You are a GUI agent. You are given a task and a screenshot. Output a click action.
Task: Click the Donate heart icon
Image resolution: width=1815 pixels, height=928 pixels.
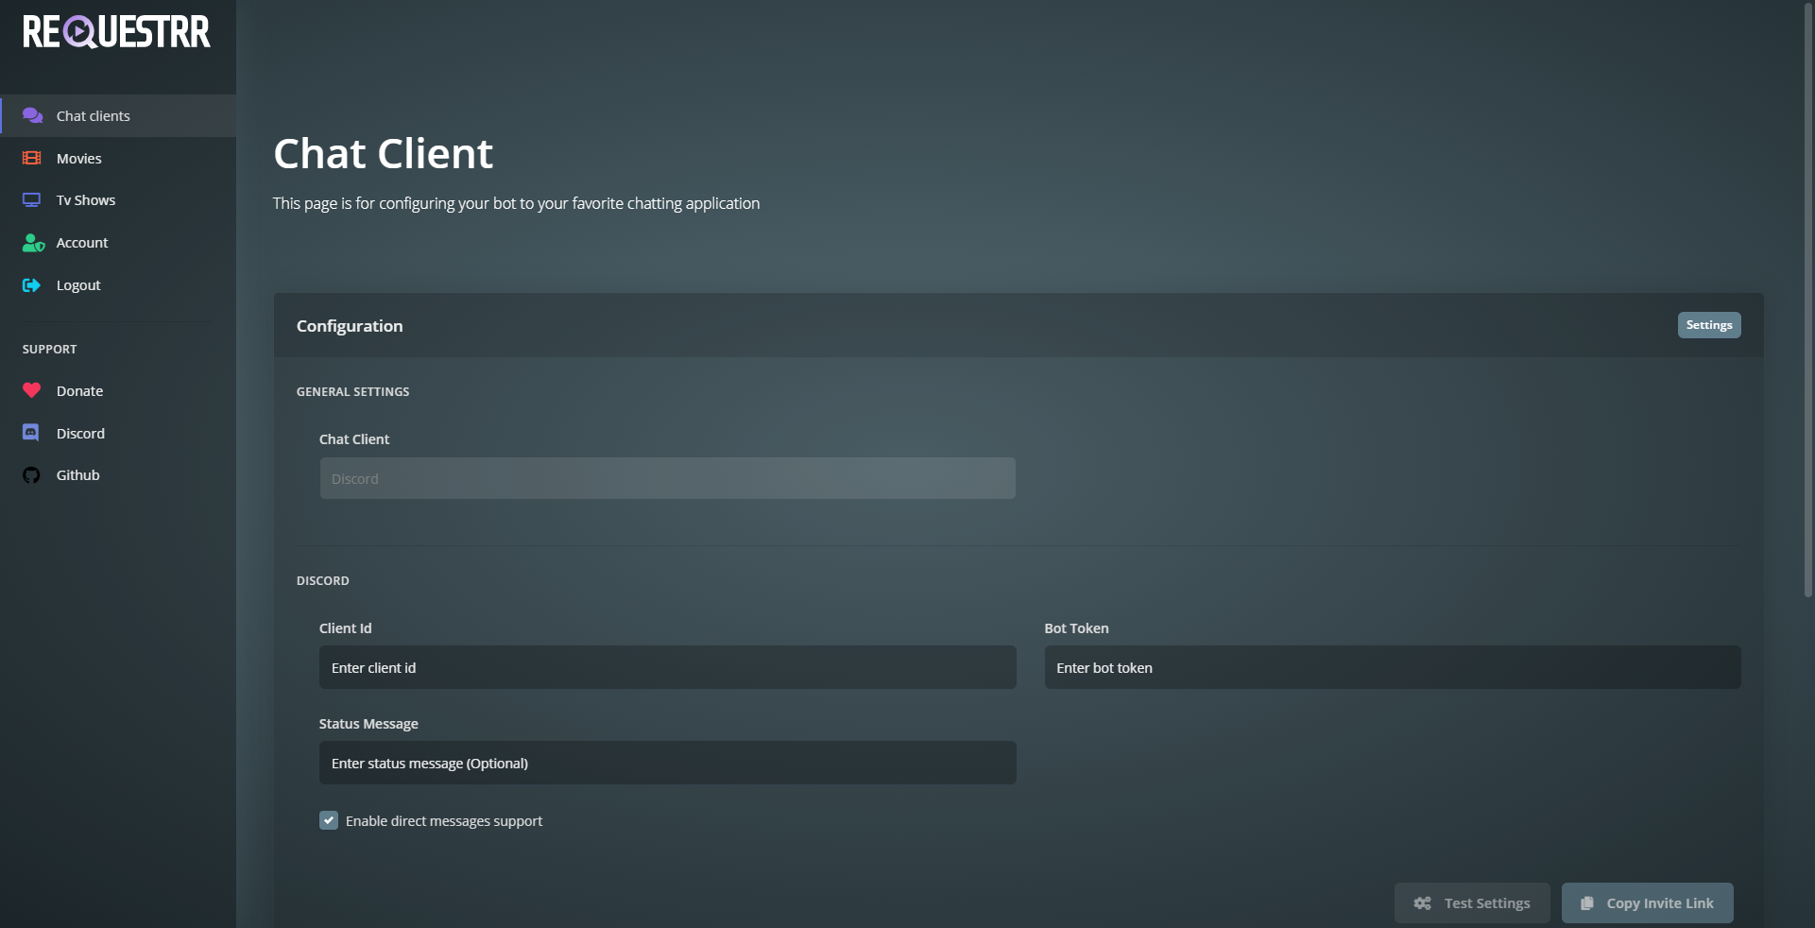(x=32, y=390)
